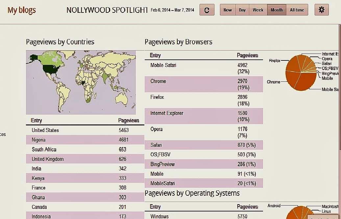
Task: Click the Android pie chart label
Action: [x=274, y=206]
